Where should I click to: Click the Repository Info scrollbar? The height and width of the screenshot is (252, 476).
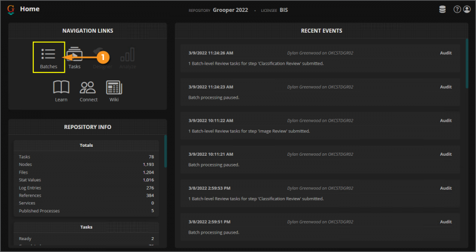point(165,151)
